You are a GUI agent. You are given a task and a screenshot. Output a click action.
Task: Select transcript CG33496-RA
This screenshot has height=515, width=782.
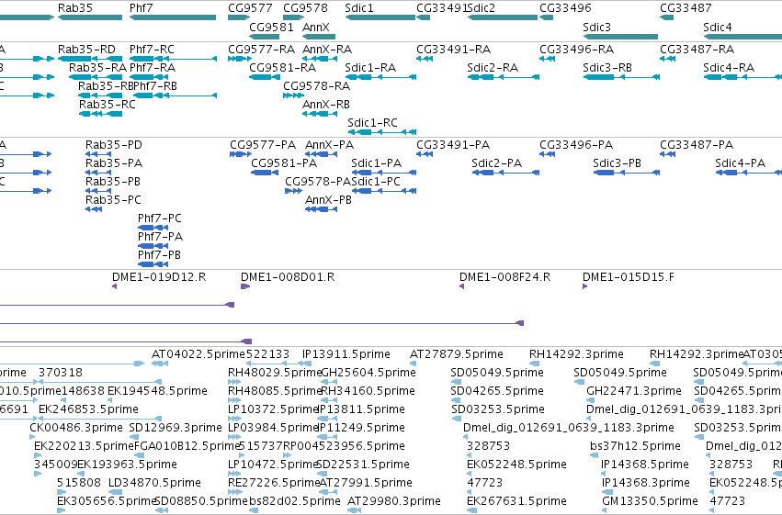click(576, 50)
